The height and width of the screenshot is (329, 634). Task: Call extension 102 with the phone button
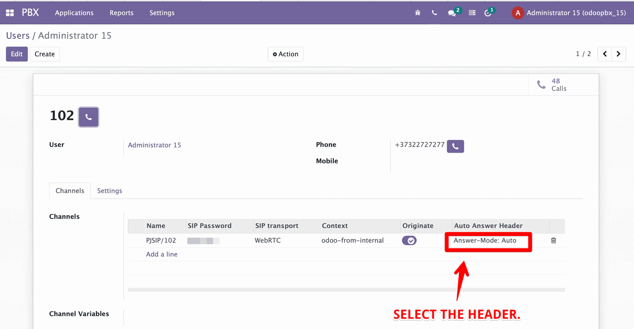88,117
